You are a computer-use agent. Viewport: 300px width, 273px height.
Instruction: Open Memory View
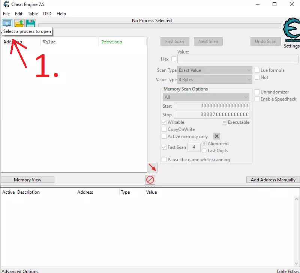tap(27, 180)
